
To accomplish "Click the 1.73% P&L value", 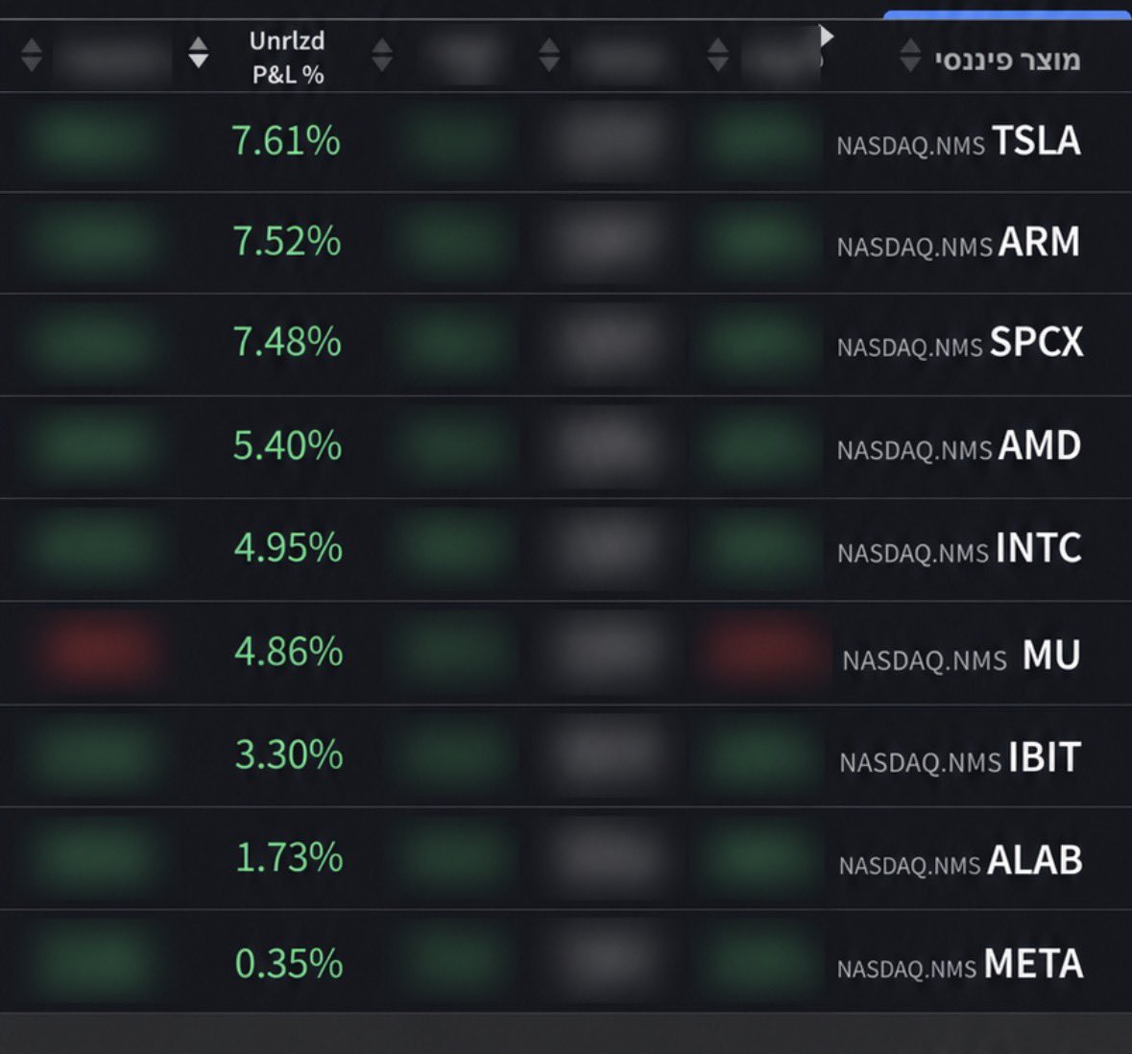I will coord(289,857).
